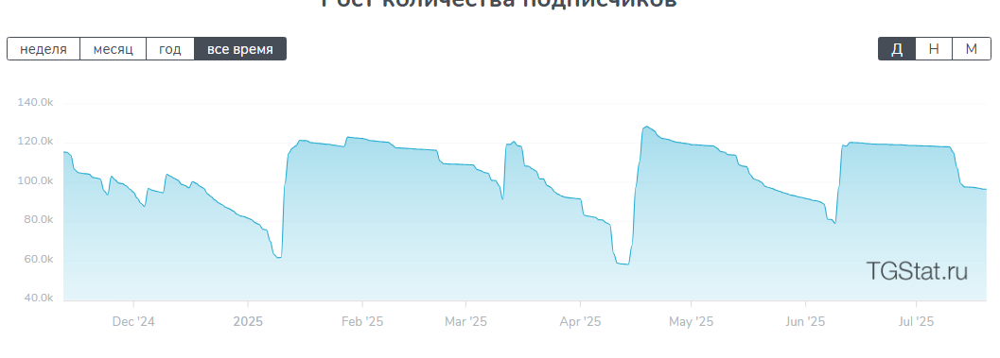Click the May '25 axis label

click(691, 322)
